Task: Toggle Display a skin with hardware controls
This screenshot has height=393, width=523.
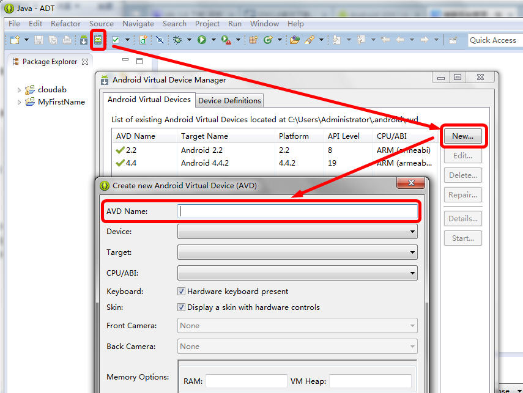Action: [x=181, y=307]
